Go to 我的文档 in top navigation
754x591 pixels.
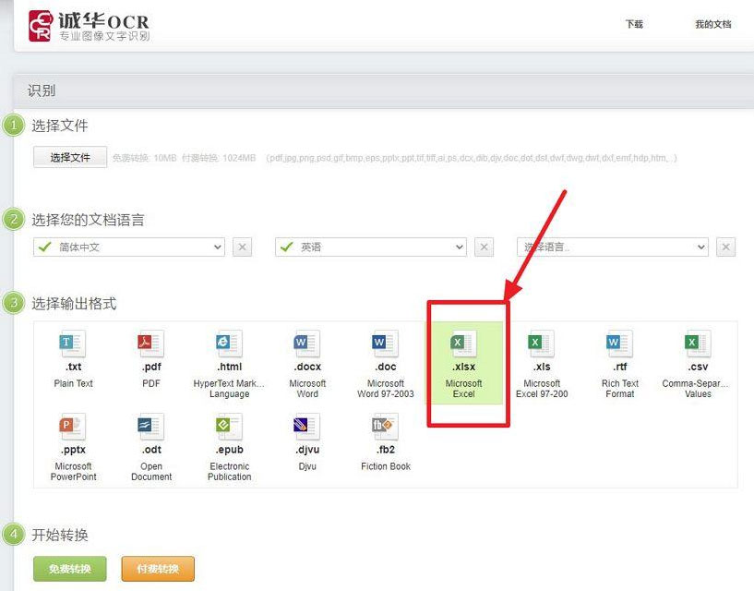(712, 25)
